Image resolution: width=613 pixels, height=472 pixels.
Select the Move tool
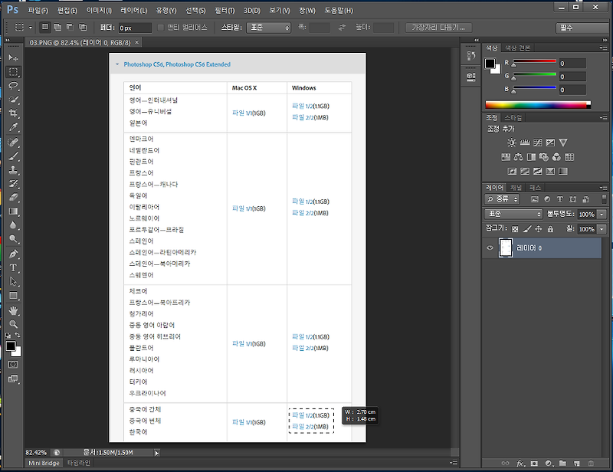(x=13, y=58)
